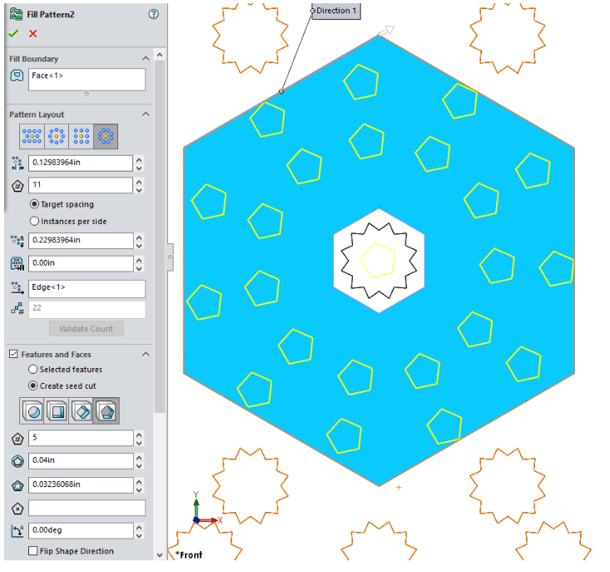Click the Validate Count button
The height and width of the screenshot is (572, 610).
tap(86, 329)
